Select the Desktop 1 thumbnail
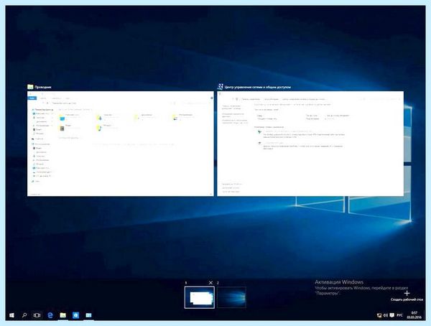The image size is (431, 326). click(200, 297)
